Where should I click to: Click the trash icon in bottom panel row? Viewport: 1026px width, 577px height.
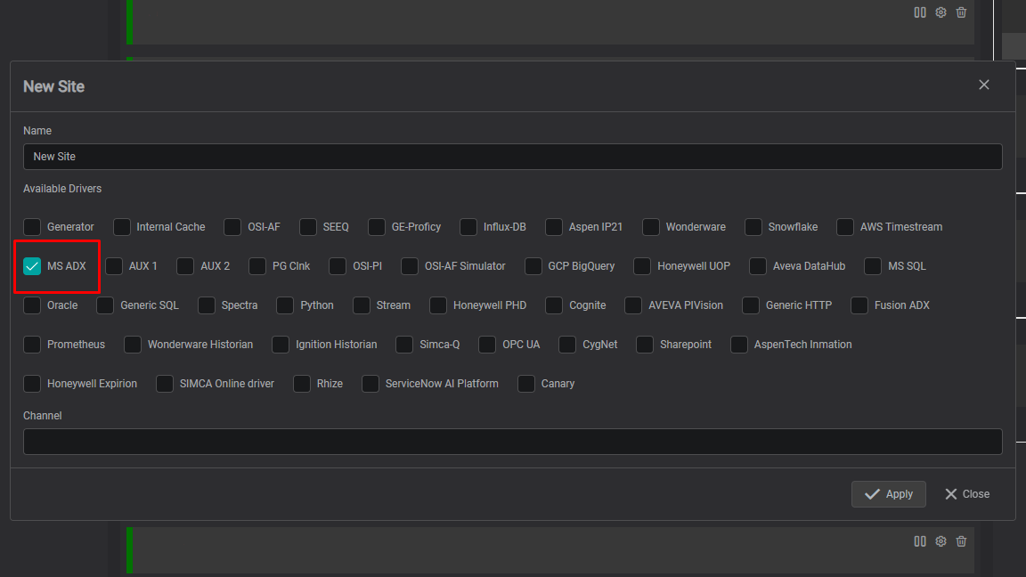pyautogui.click(x=961, y=541)
